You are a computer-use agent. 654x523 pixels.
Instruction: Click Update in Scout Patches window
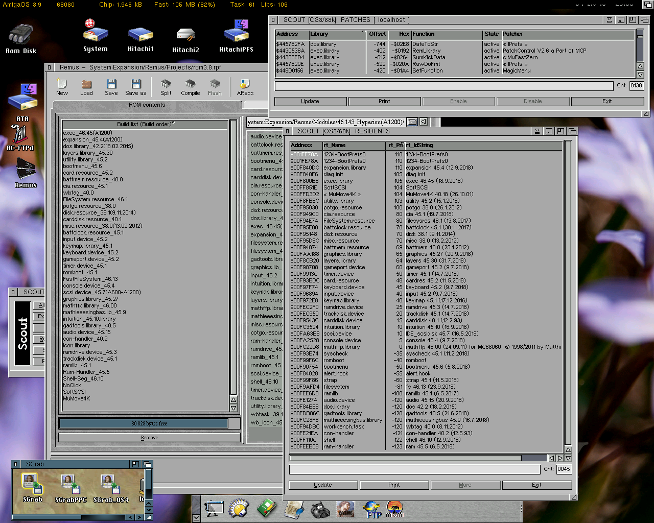click(x=310, y=101)
